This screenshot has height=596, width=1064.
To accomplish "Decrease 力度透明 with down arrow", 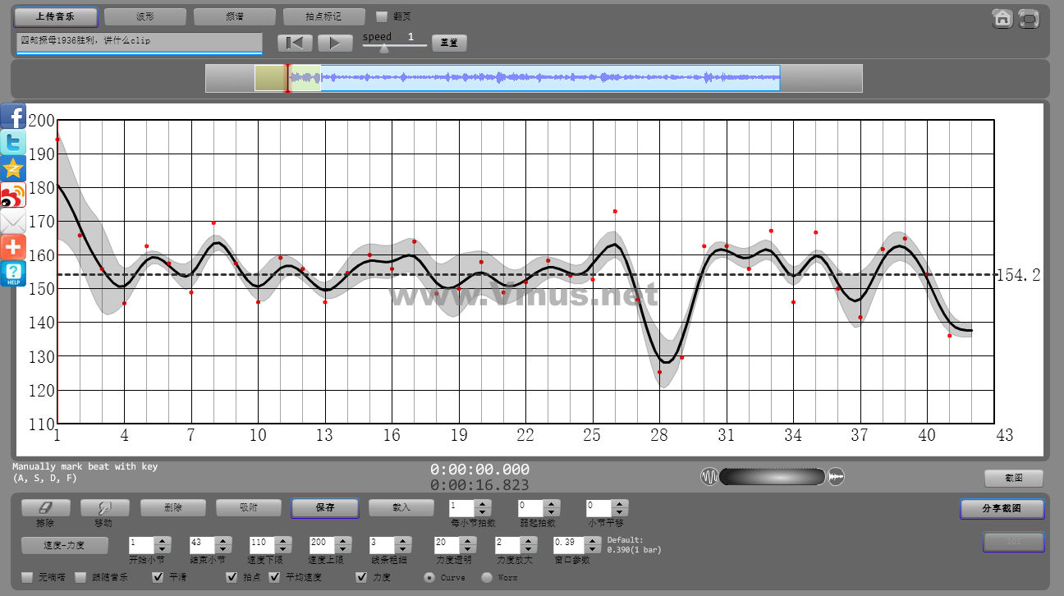I will point(468,549).
